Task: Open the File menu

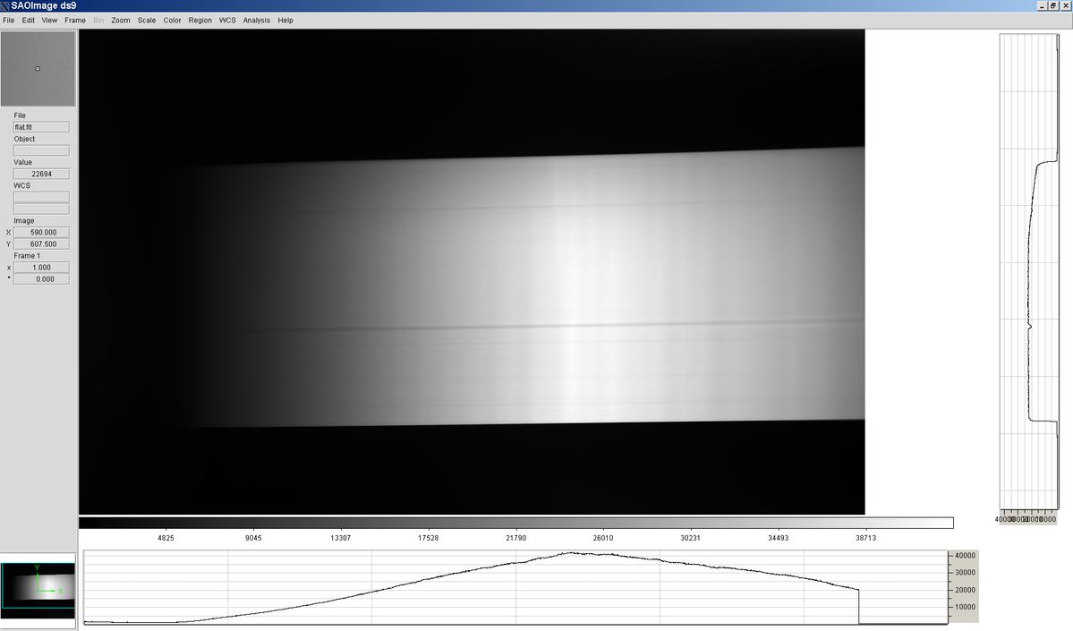Action: 8,20
